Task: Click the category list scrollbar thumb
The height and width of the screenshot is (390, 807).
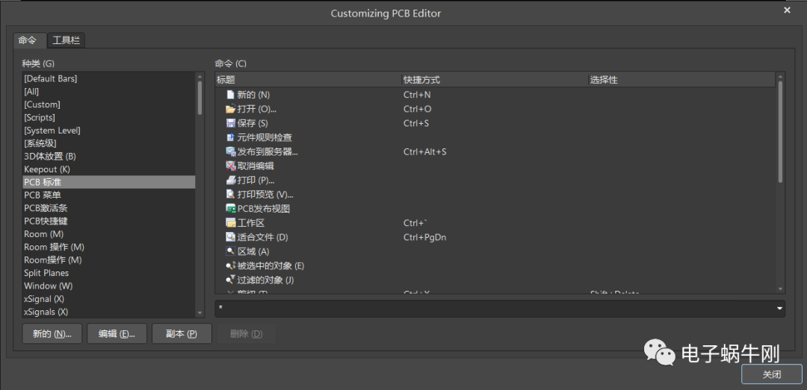Action: pyautogui.click(x=200, y=98)
